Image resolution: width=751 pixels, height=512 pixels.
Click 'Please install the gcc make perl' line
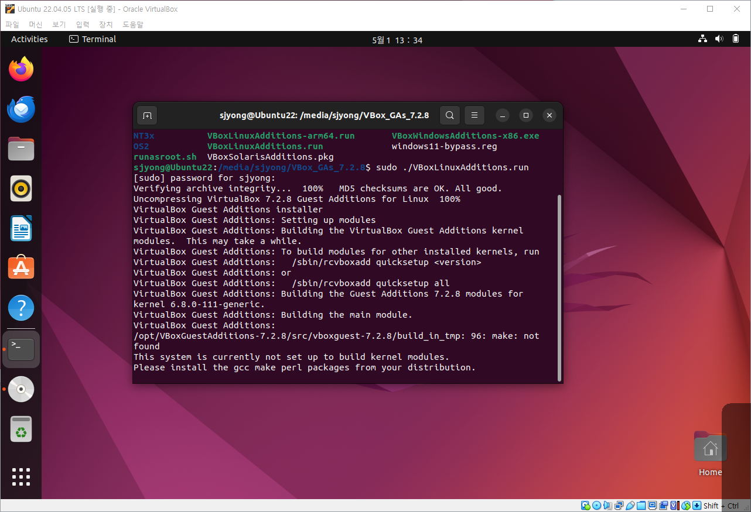305,367
